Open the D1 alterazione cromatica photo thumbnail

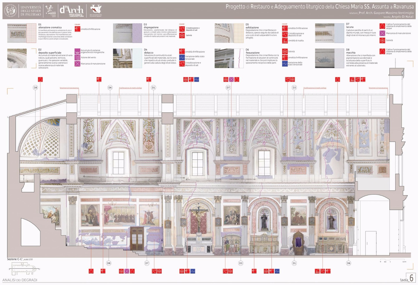click(17, 33)
